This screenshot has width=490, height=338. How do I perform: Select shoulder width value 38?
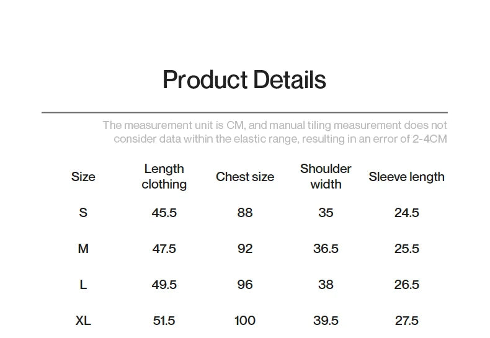[326, 285]
